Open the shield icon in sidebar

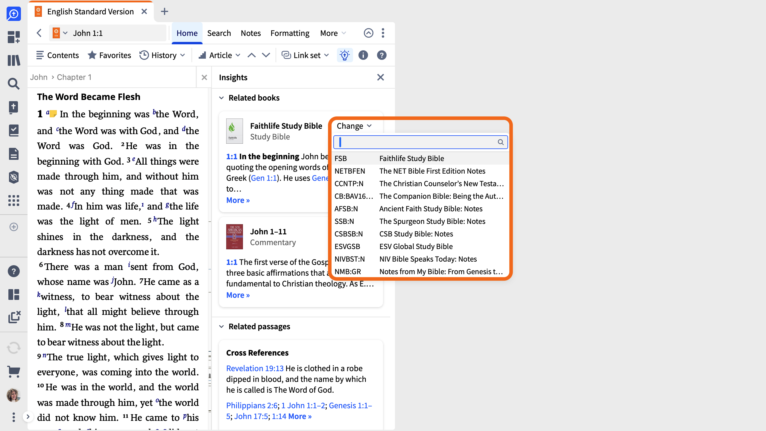click(14, 177)
